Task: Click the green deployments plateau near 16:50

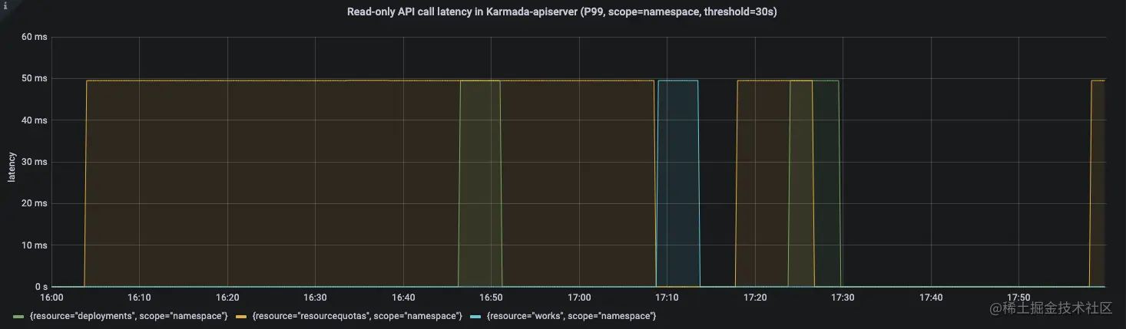Action: 480,183
